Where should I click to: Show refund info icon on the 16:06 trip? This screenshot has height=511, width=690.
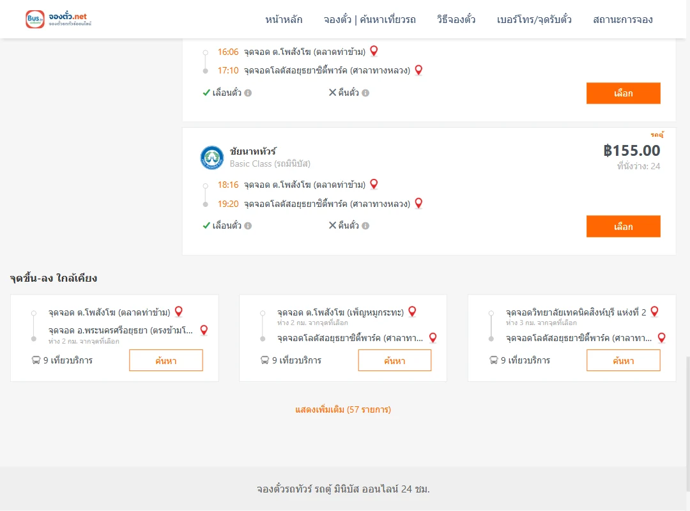coord(365,93)
